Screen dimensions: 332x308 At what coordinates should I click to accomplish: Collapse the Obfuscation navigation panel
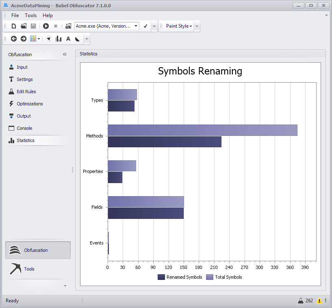(64, 55)
